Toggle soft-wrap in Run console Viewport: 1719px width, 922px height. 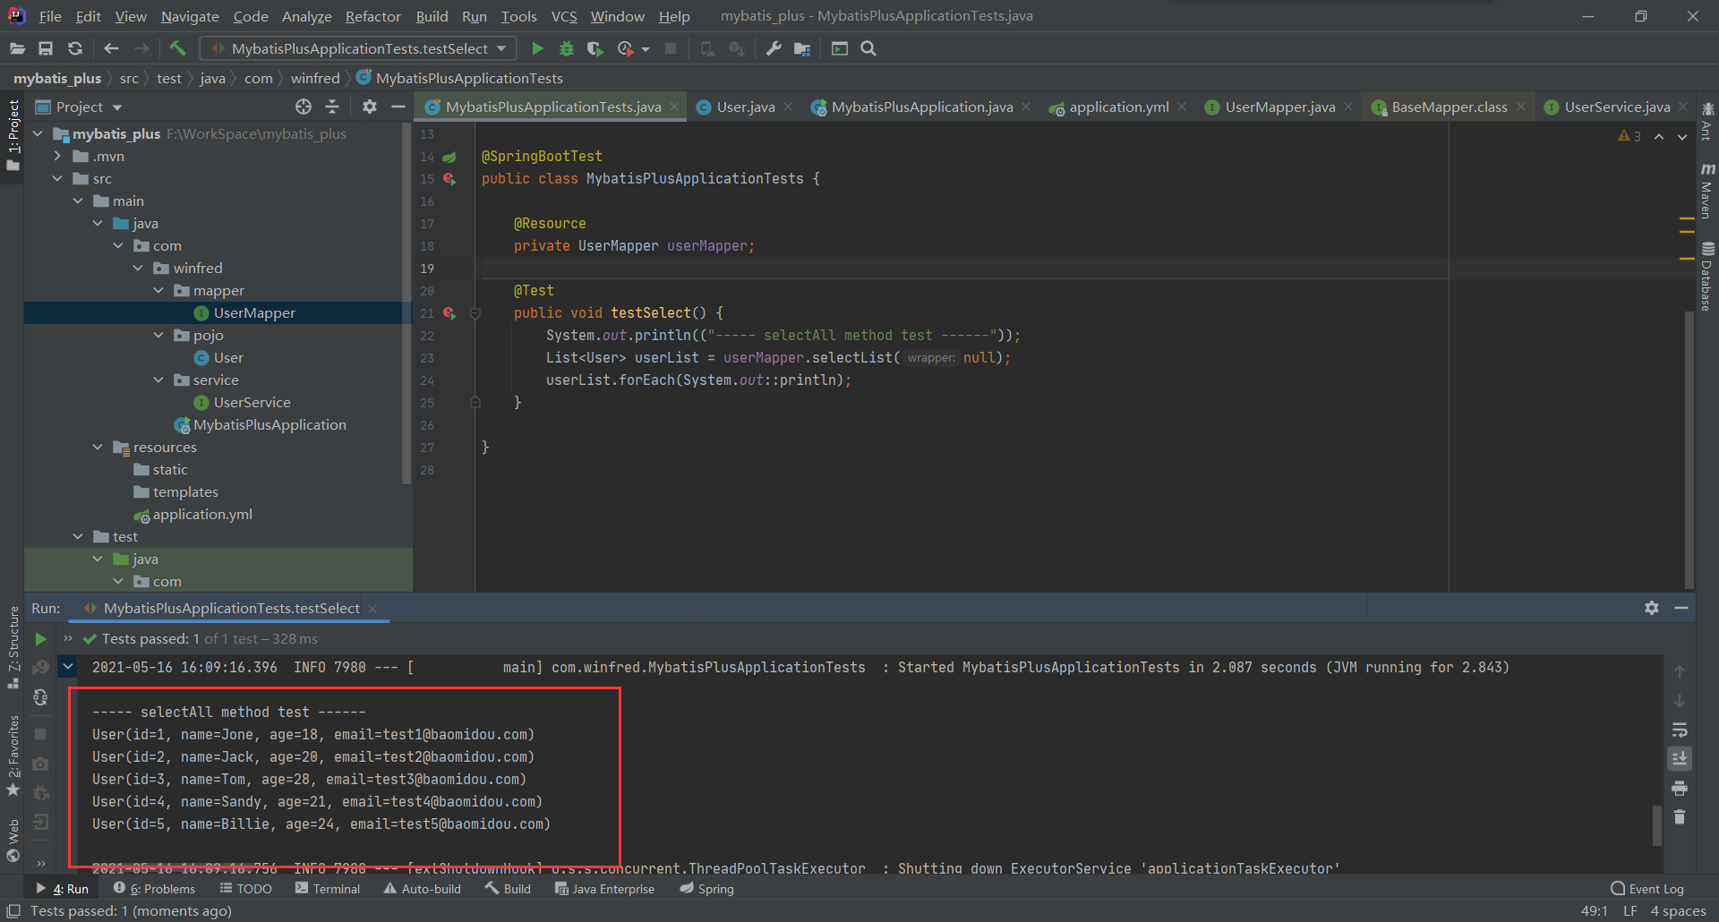(1680, 730)
